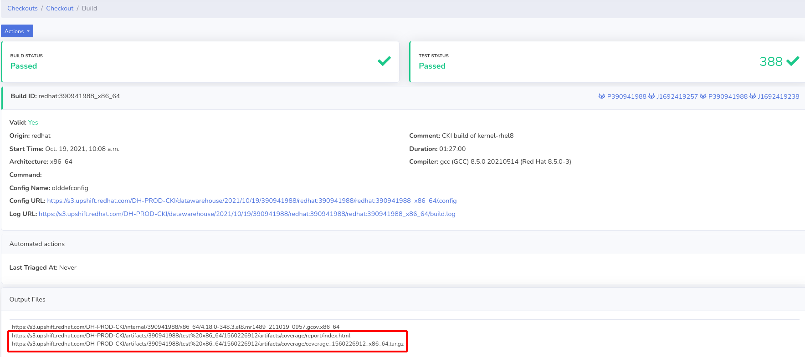Click the Test Status green checkmark icon

[793, 61]
